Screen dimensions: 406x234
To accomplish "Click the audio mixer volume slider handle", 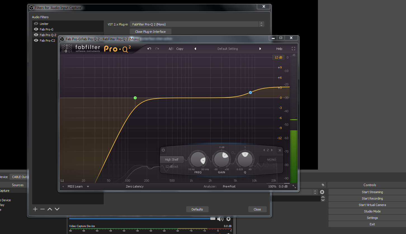I will coord(213,219).
